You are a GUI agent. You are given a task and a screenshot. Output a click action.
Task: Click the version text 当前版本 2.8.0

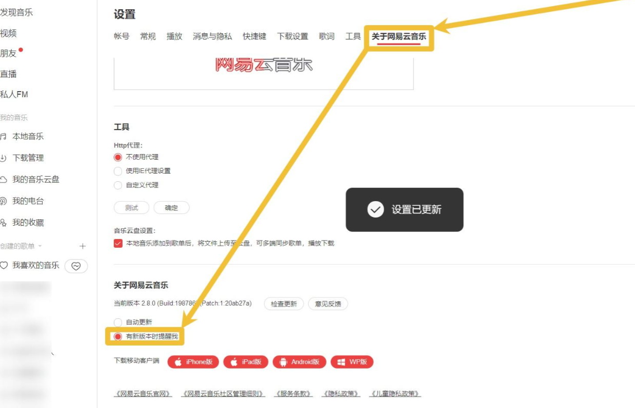(x=183, y=303)
